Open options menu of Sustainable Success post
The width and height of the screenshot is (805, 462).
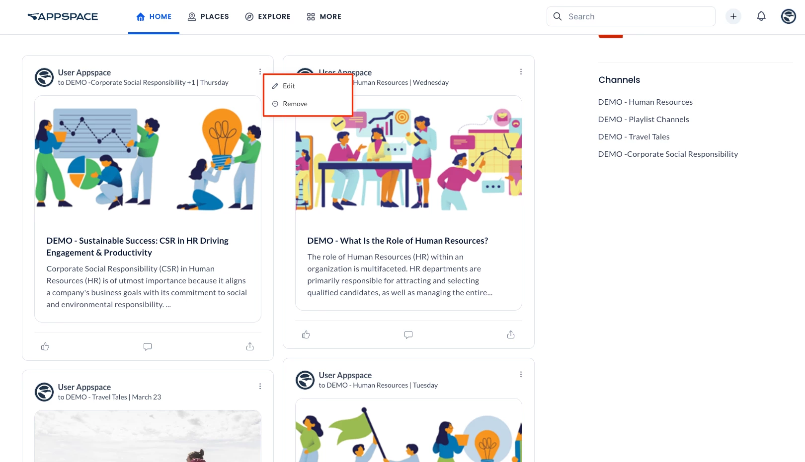pos(260,72)
